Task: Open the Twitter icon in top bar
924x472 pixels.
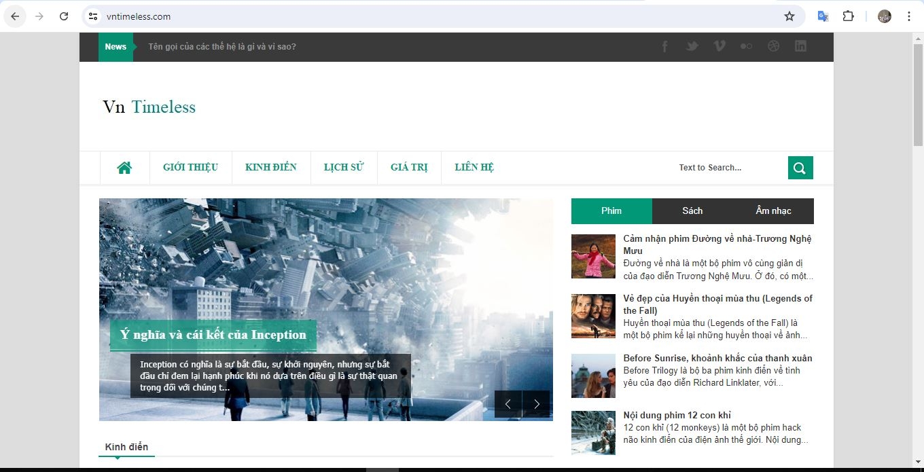Action: [x=692, y=46]
